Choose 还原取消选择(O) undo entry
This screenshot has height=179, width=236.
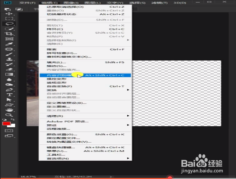[x=85, y=7]
